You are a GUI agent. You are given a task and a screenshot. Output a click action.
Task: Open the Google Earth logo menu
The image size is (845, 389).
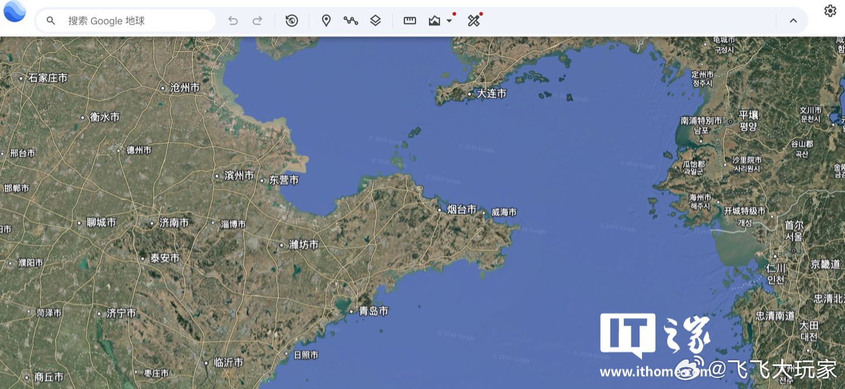(x=14, y=12)
